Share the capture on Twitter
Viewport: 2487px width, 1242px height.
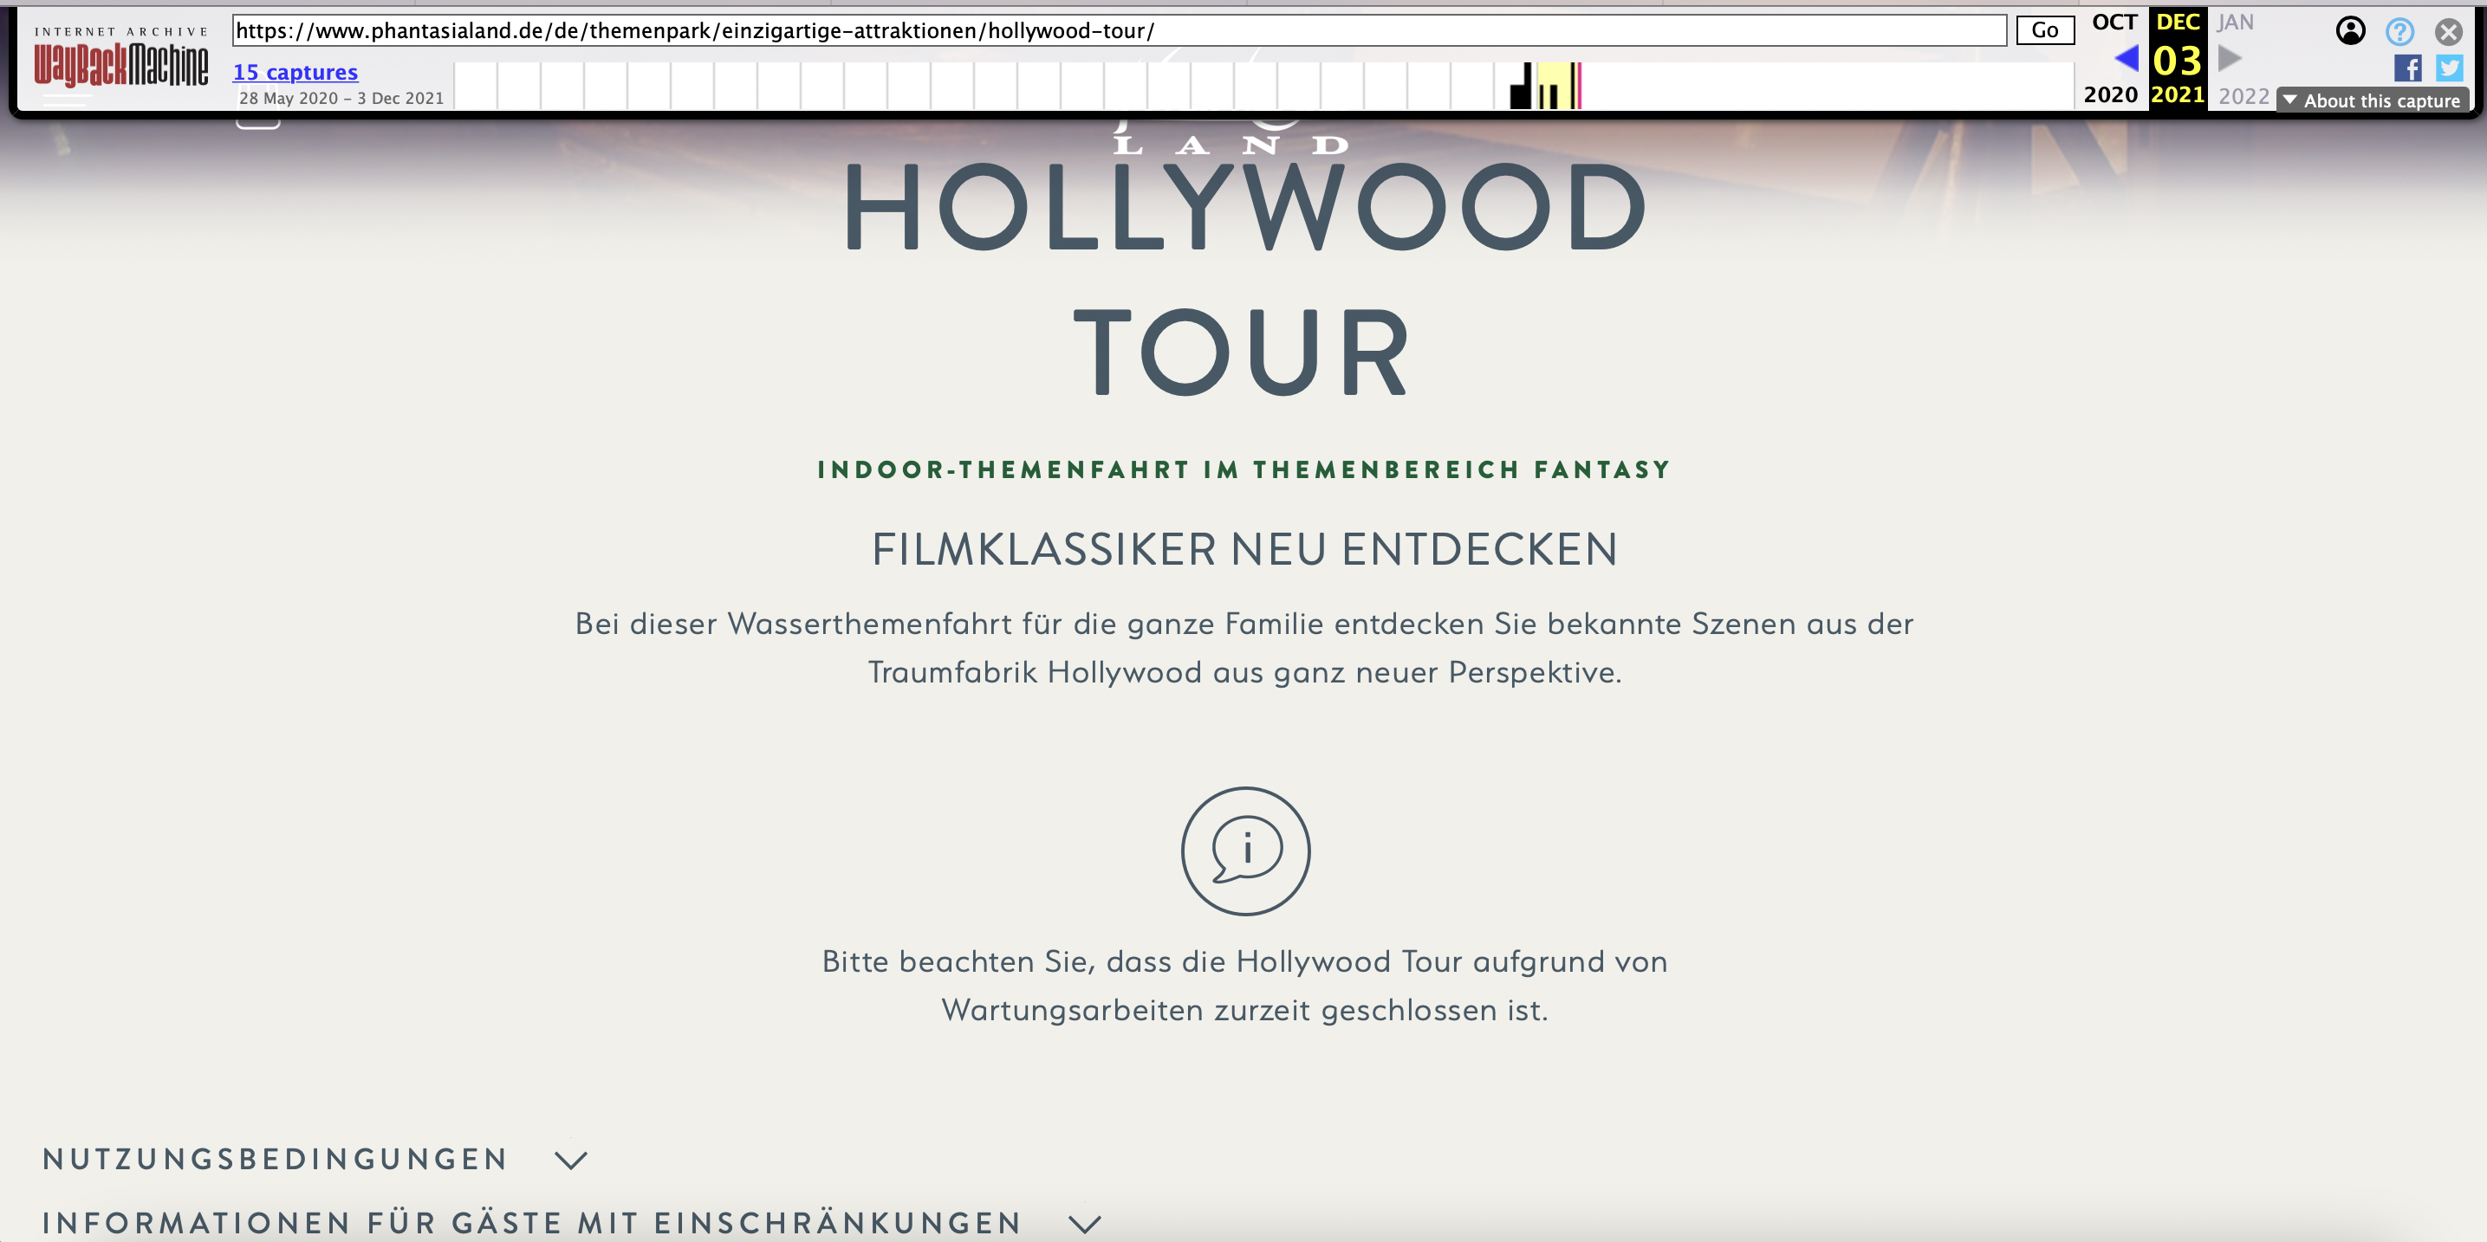coord(2450,68)
